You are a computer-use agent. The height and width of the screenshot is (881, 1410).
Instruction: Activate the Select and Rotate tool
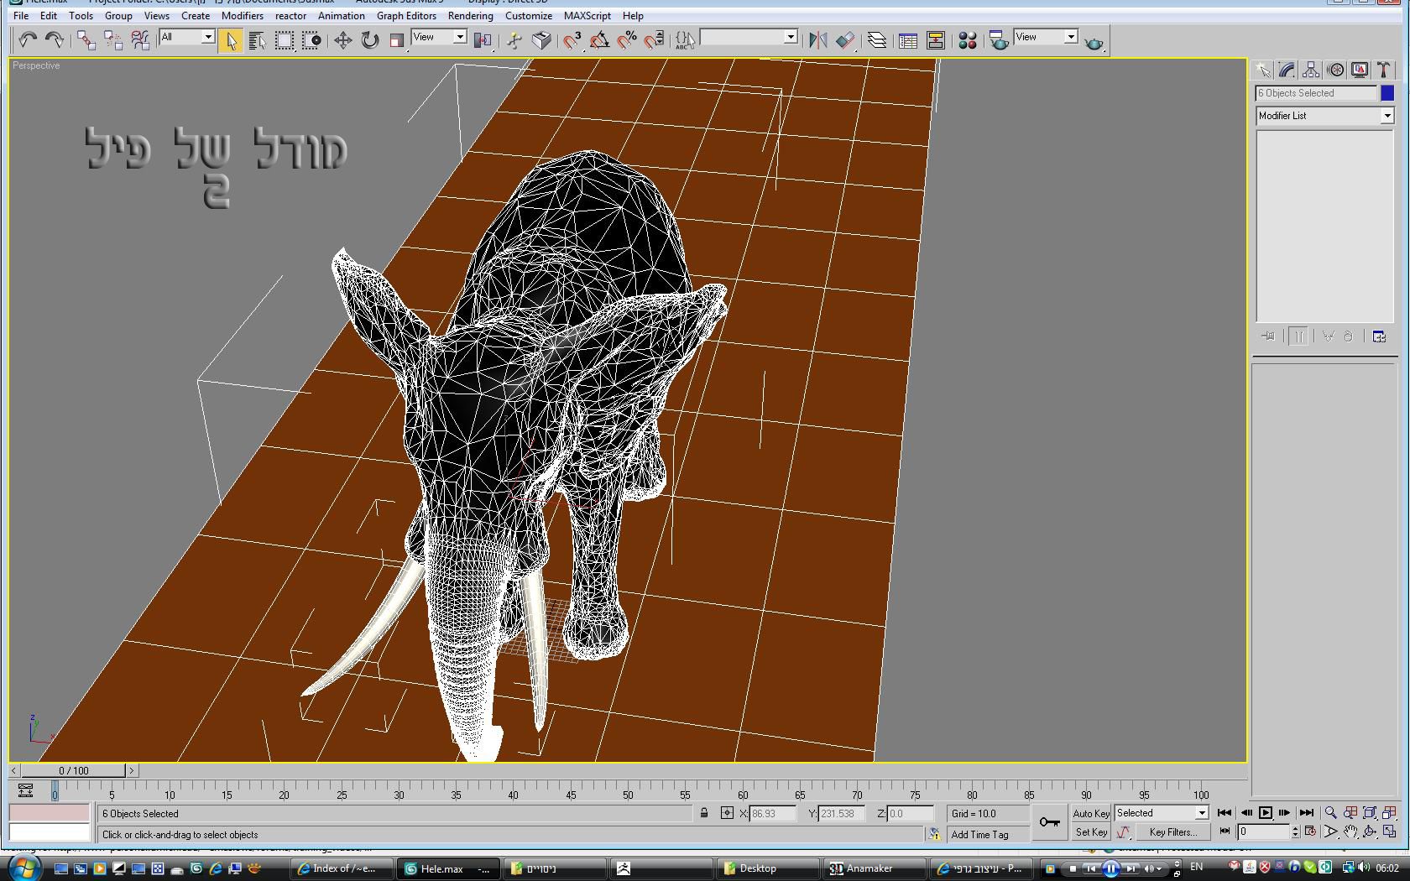click(x=369, y=40)
